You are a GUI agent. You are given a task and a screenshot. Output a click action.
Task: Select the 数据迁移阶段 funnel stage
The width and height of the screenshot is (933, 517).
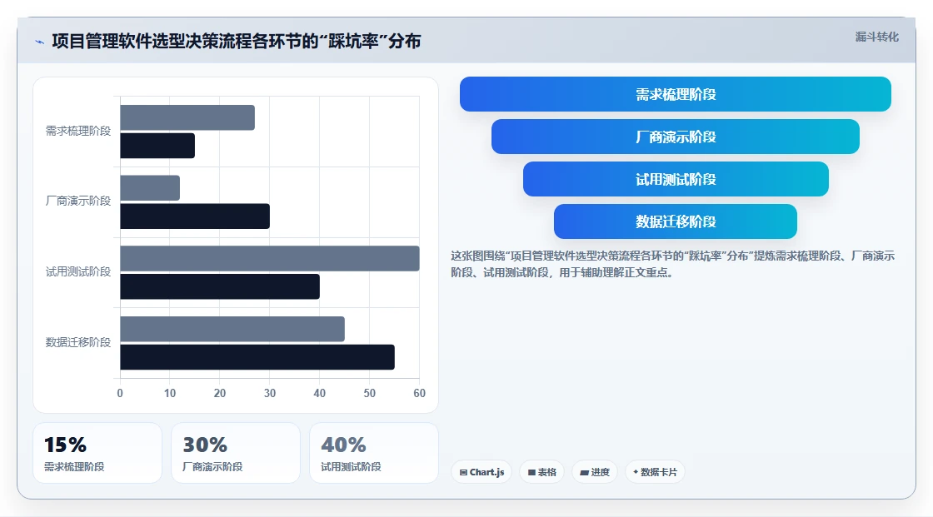[x=676, y=221]
